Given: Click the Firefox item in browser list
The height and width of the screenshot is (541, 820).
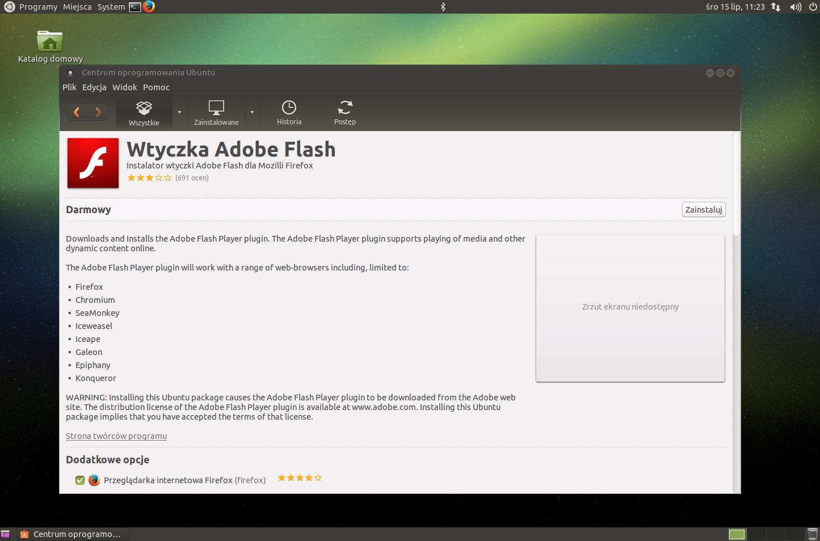Looking at the screenshot, I should pyautogui.click(x=89, y=287).
